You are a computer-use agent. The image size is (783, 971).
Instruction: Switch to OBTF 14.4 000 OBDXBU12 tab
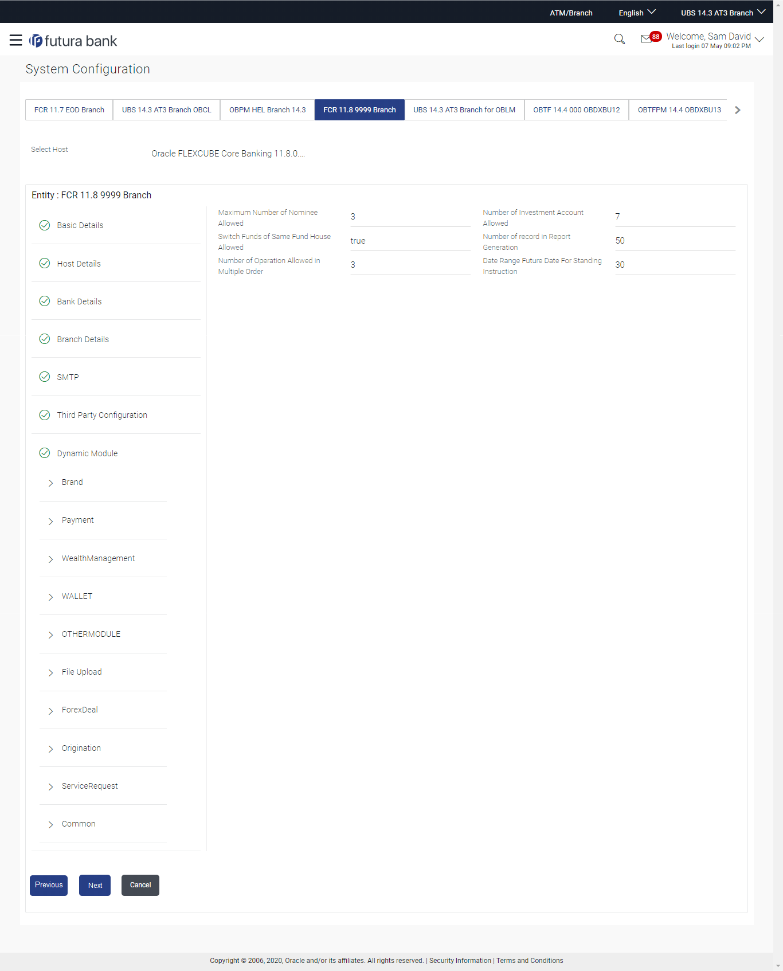point(577,109)
